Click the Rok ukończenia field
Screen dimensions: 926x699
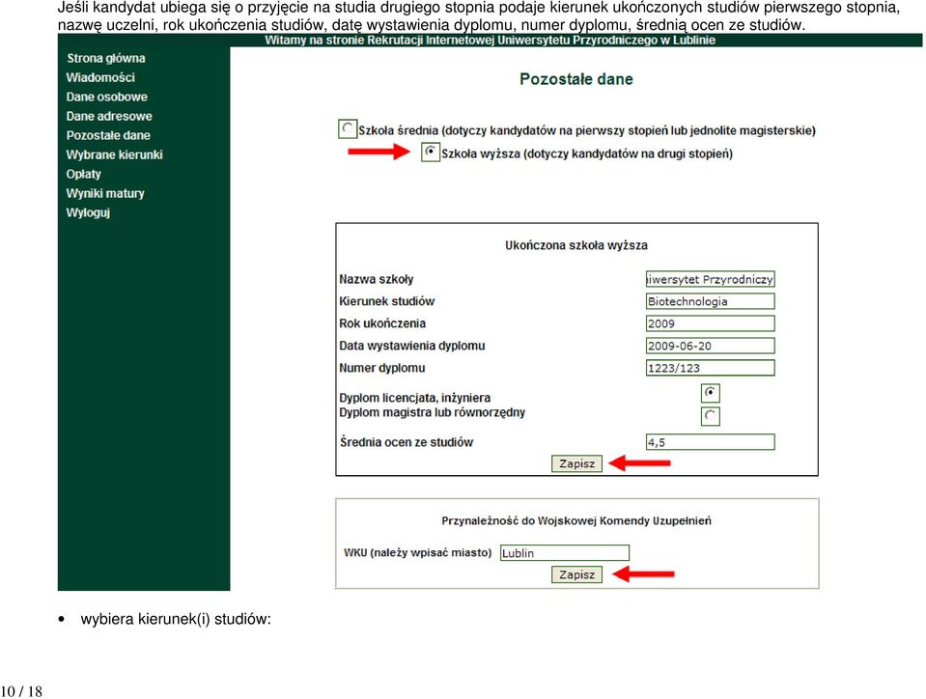(x=711, y=323)
